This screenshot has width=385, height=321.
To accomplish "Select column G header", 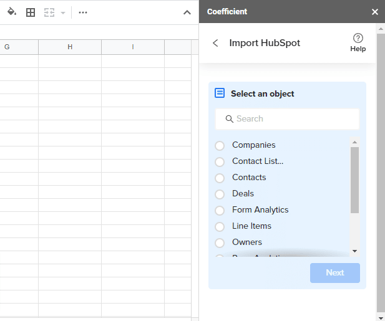I will [19, 47].
